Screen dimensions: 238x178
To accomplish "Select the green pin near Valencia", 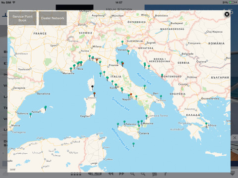I will 30,115.
